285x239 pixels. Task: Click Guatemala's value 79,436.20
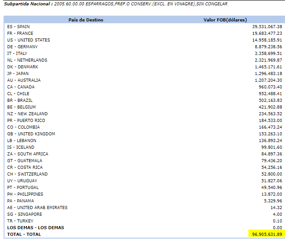point(272,161)
